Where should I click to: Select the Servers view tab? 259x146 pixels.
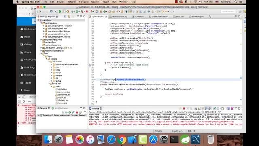(43, 108)
